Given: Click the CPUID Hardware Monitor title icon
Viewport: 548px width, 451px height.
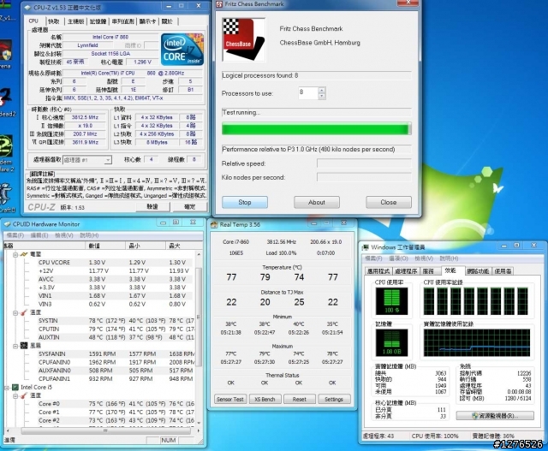Looking at the screenshot, I should pos(7,224).
